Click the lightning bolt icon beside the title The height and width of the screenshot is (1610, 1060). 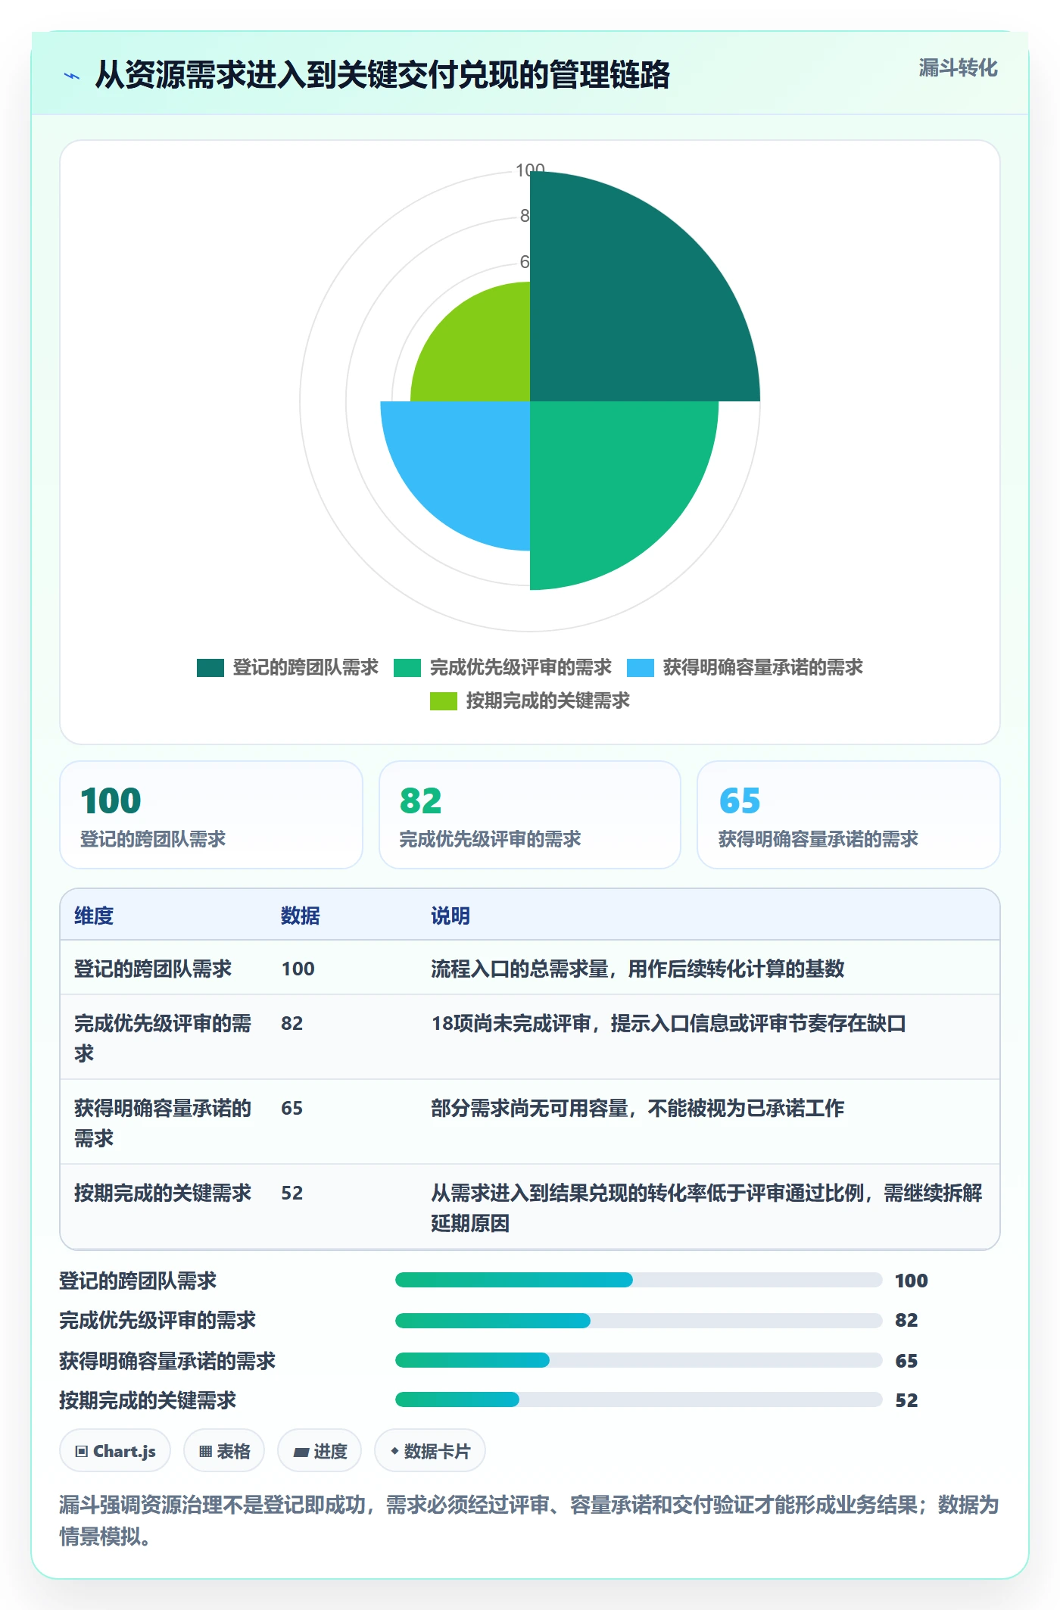tap(72, 76)
